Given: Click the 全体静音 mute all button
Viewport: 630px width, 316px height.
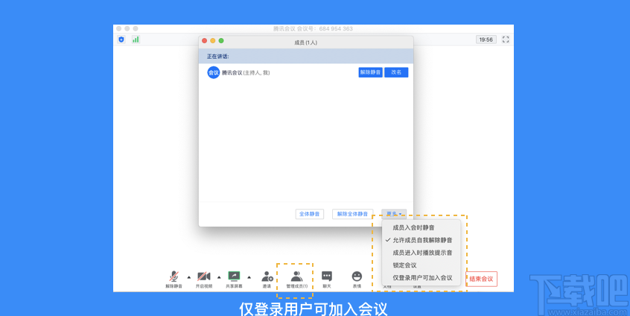Looking at the screenshot, I should 309,214.
